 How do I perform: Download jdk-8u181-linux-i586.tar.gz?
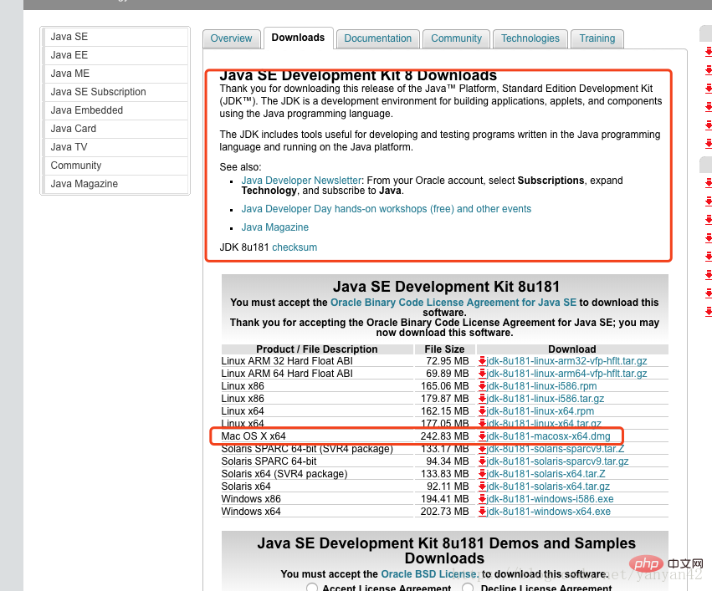[x=546, y=399]
